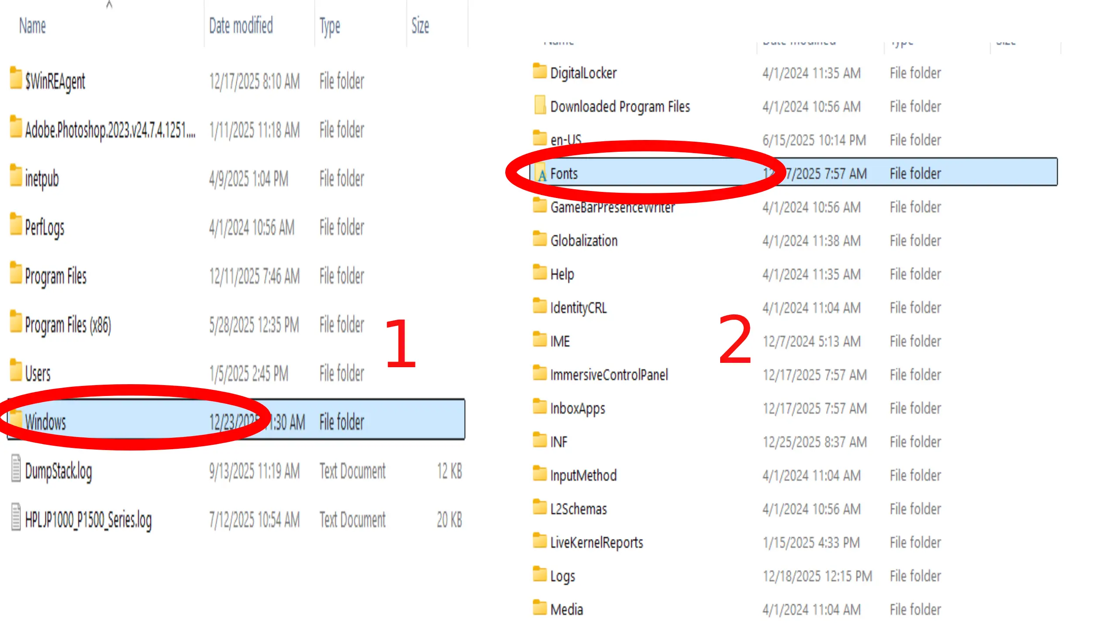Click the Fonts folder icon
The height and width of the screenshot is (628, 1116).
click(541, 173)
